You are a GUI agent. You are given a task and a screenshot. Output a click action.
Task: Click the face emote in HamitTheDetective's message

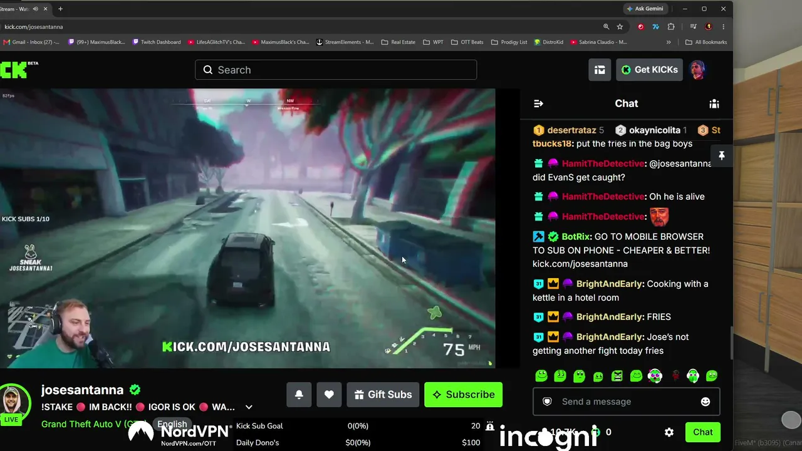(659, 216)
